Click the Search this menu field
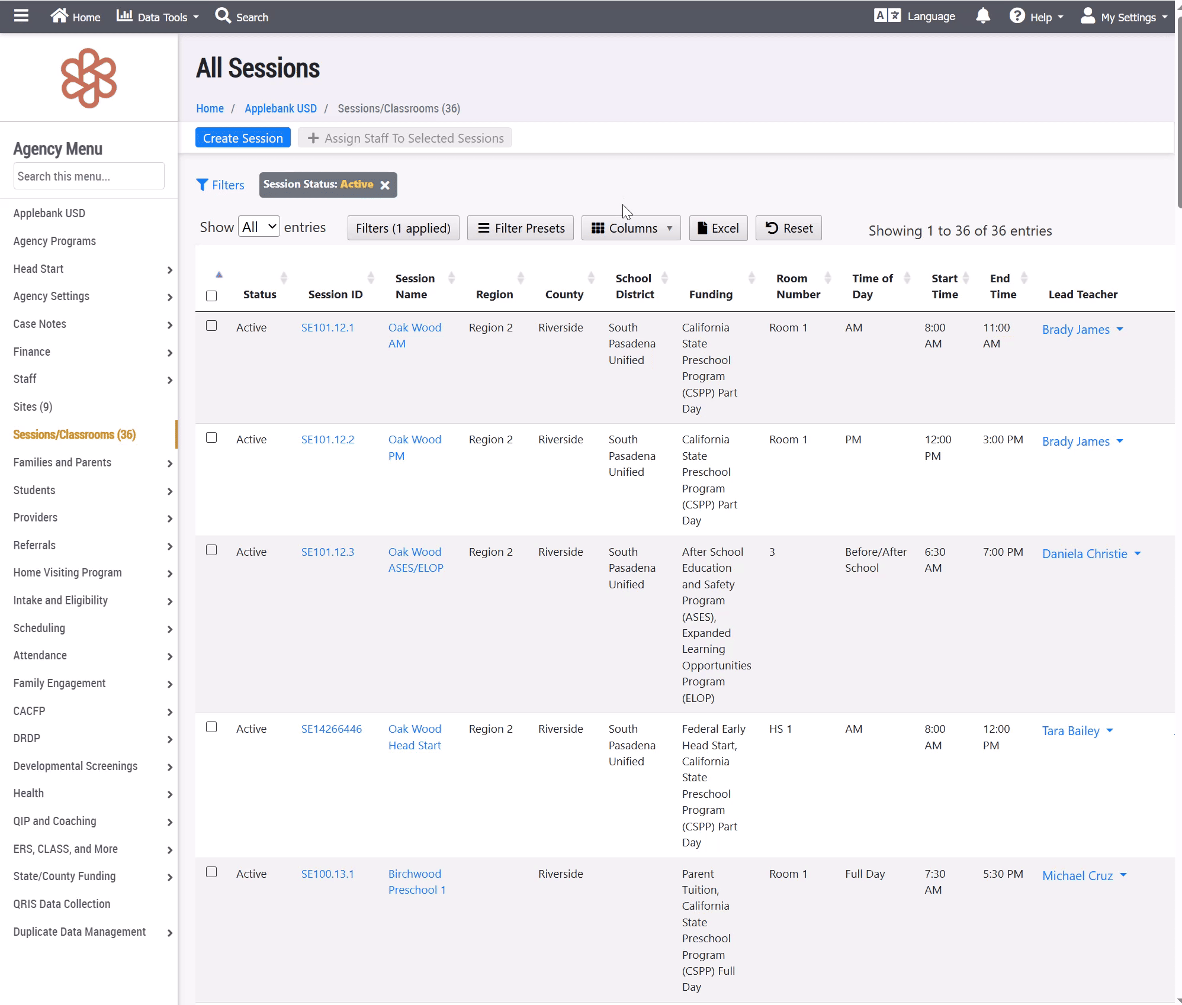 pos(89,176)
